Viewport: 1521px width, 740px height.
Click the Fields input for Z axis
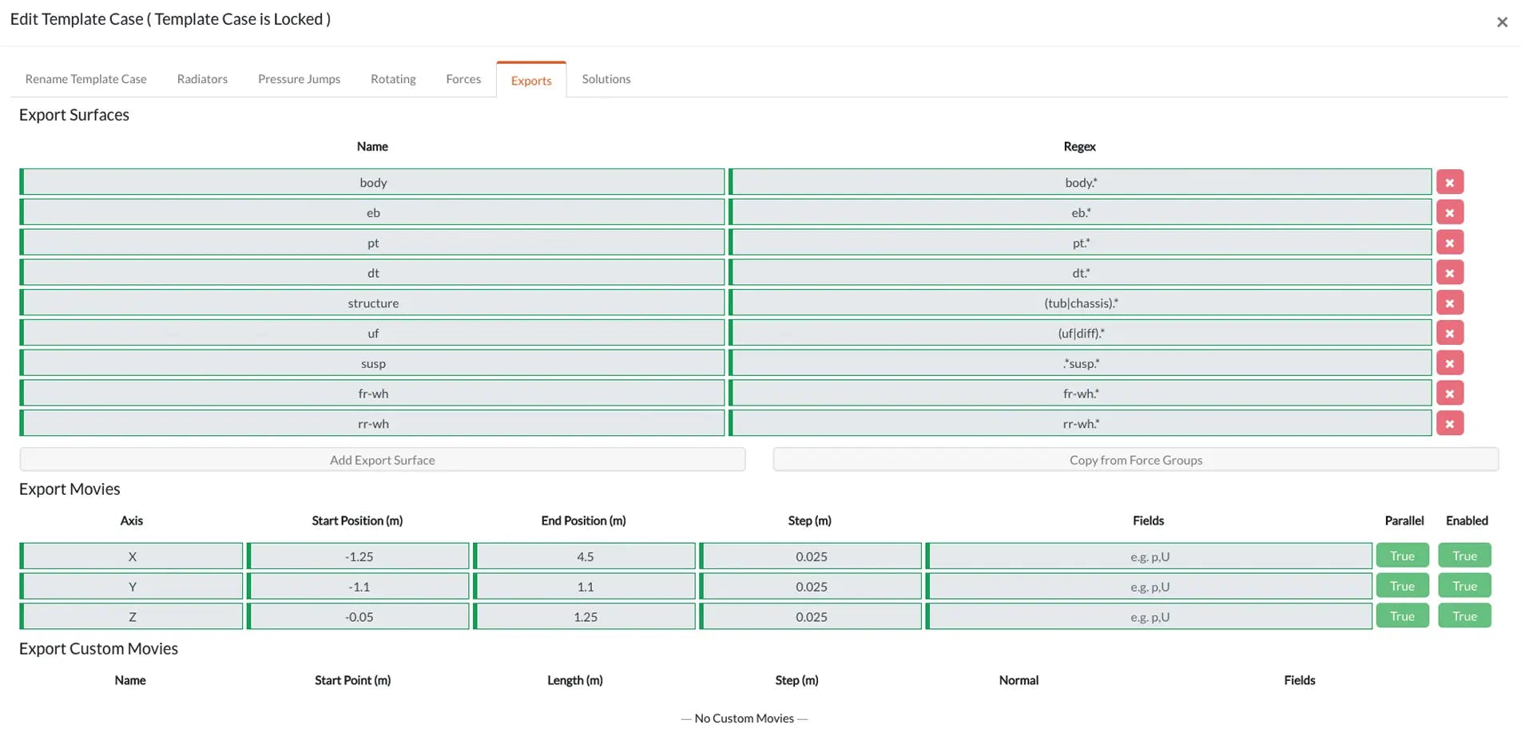click(1149, 617)
